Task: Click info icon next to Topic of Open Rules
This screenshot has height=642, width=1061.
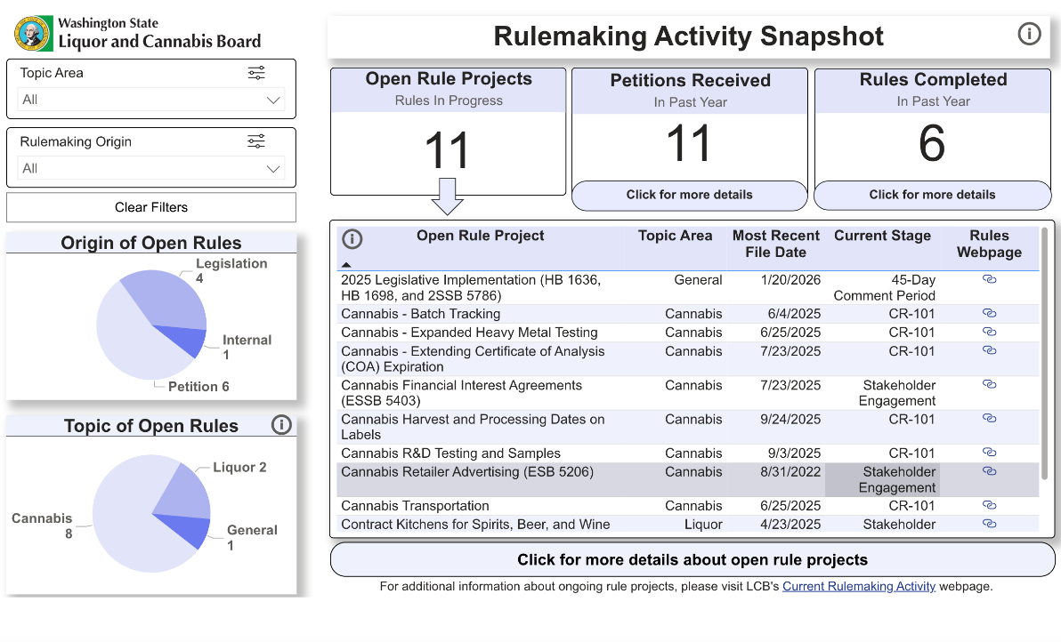Action: click(281, 425)
